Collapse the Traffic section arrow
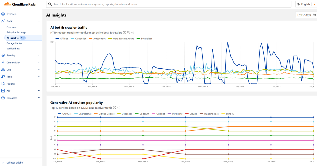 tap(39, 21)
